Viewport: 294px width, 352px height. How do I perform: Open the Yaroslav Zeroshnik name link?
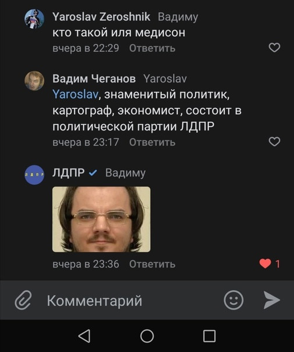point(101,17)
